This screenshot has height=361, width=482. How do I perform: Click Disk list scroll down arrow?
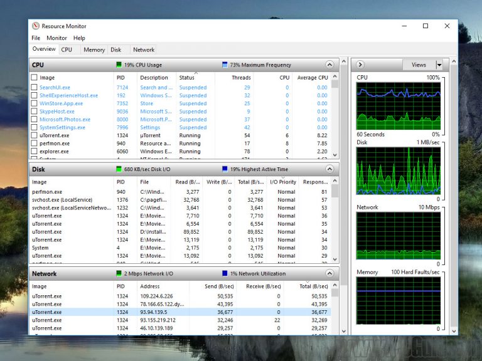pos(335,259)
